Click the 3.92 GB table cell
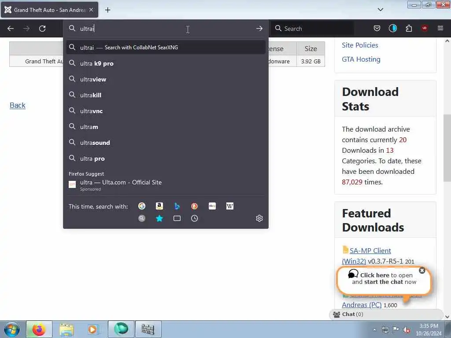This screenshot has height=338, width=451. (311, 61)
